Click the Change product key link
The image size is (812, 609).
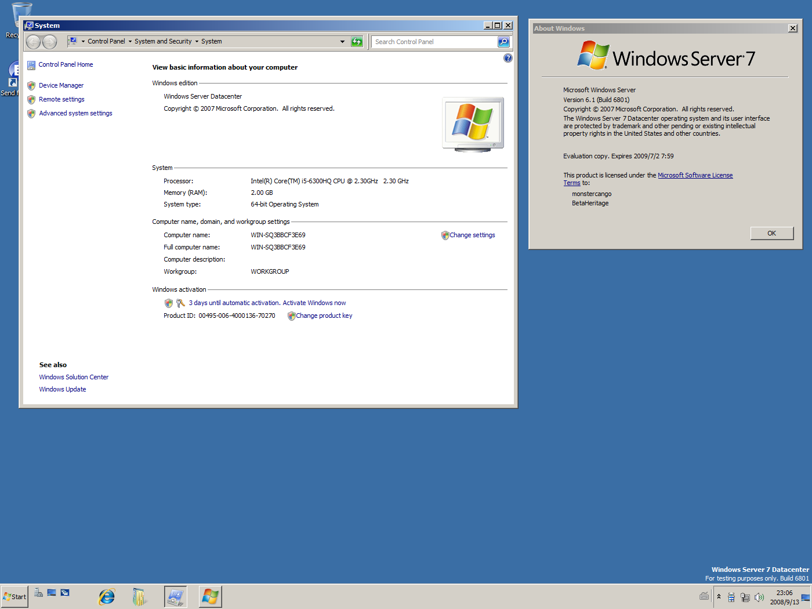(324, 316)
